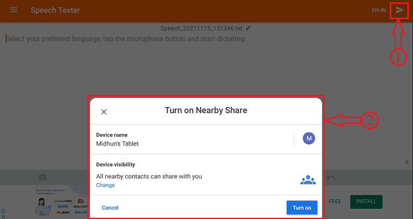Open the advertisement banner image

(62, 202)
